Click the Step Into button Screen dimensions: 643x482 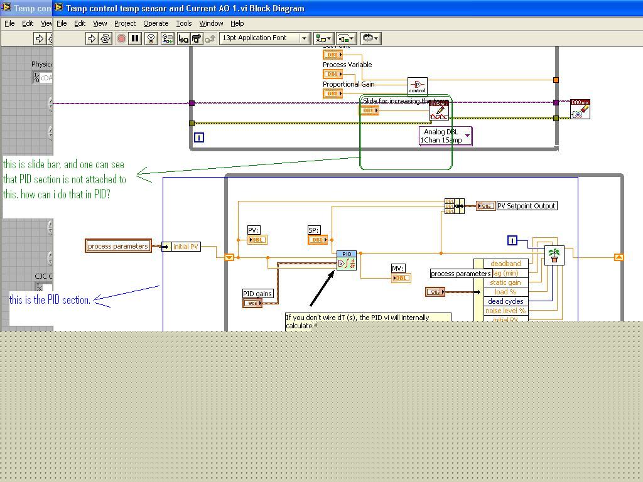pos(183,38)
